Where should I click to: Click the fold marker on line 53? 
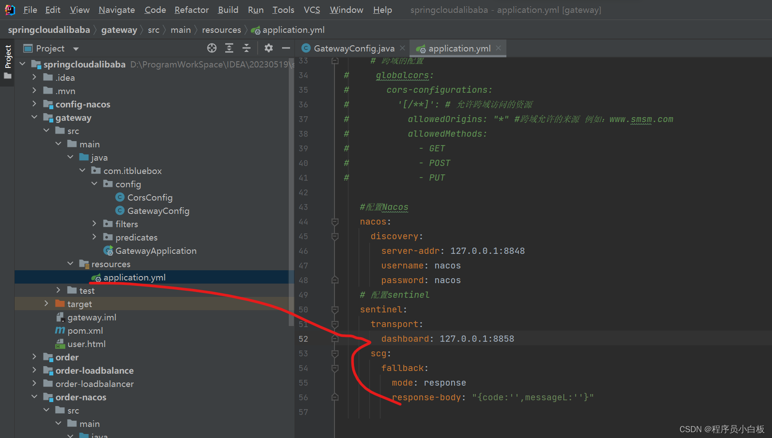(x=335, y=353)
